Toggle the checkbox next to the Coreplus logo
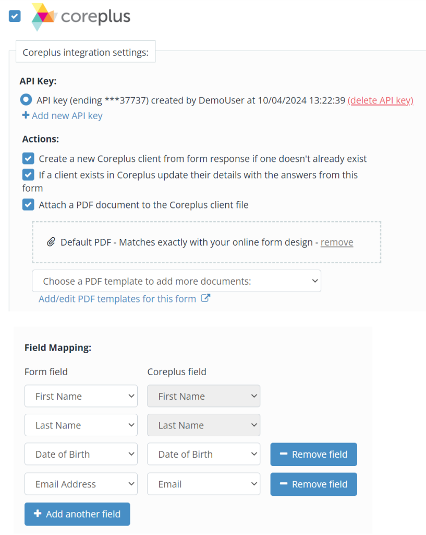The image size is (426, 535). point(14,16)
